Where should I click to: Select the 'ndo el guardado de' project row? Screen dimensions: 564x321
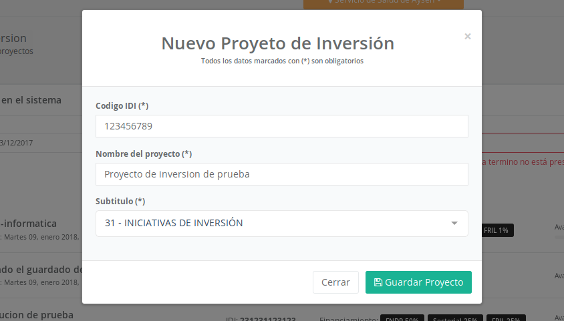pos(41,270)
